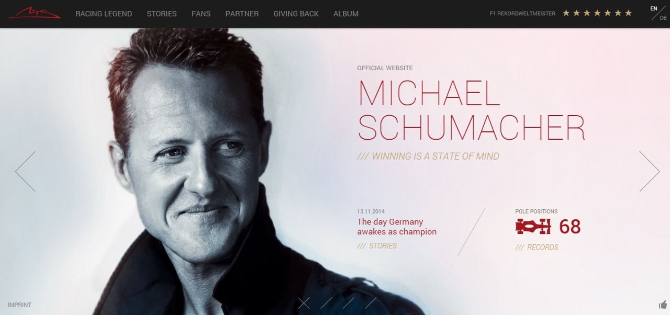Advance to next slide arrow
This screenshot has width=670, height=315.
click(x=650, y=171)
